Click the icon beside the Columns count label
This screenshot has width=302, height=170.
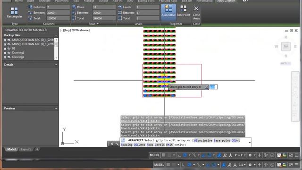point(30,7)
